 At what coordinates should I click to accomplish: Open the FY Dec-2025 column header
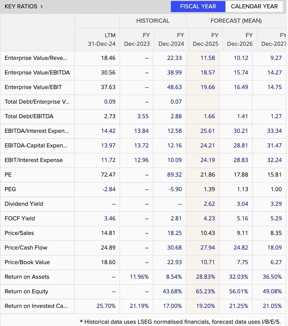click(x=205, y=39)
